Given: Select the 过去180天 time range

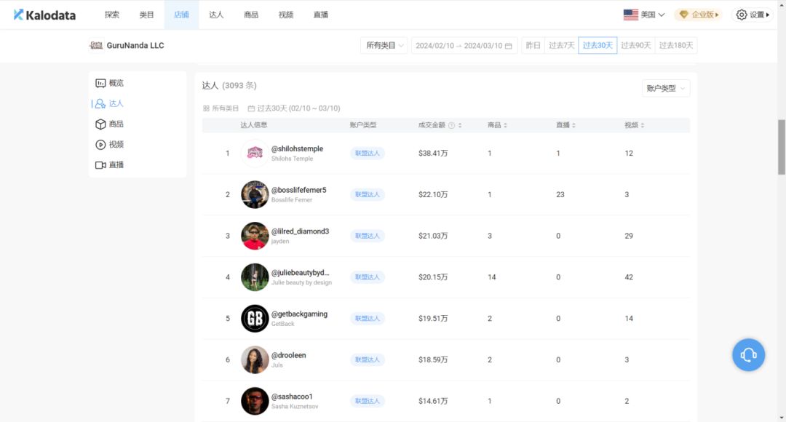Looking at the screenshot, I should [675, 46].
